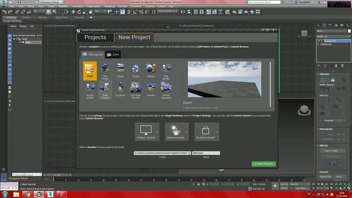The height and width of the screenshot is (198, 352).
Task: Open the Create tab in command panel
Action: click(x=318, y=26)
